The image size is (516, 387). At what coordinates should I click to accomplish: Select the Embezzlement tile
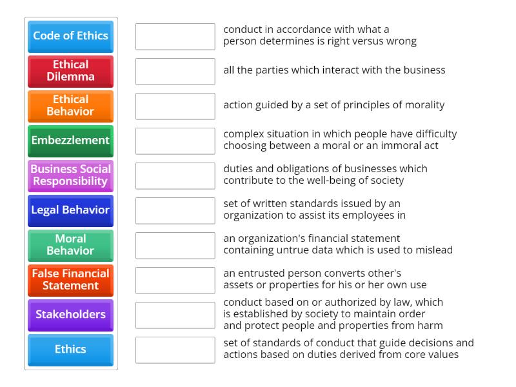click(70, 141)
